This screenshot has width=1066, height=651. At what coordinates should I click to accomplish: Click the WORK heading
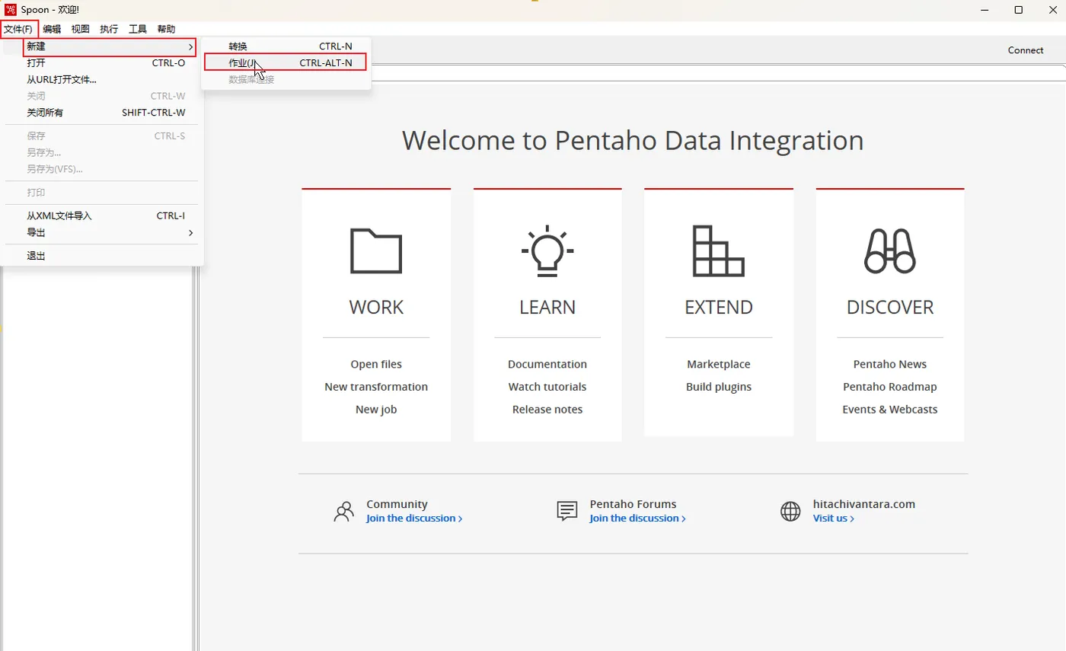tap(376, 307)
